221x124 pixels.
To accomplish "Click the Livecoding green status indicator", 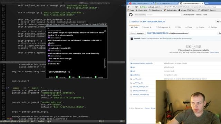I will pos(57,77).
